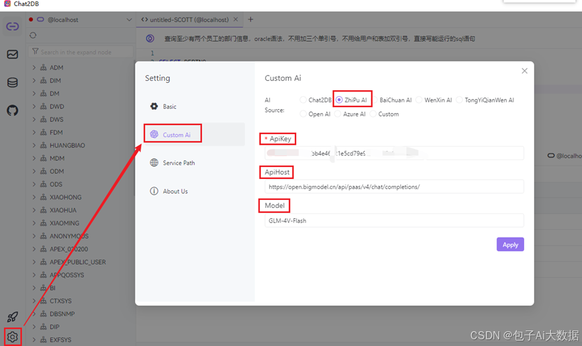
Task: Expand the FDM schema node
Action: click(x=34, y=132)
